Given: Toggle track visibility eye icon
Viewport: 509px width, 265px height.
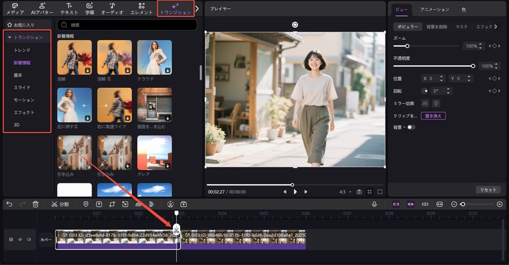Looking at the screenshot, I should (x=20, y=240).
